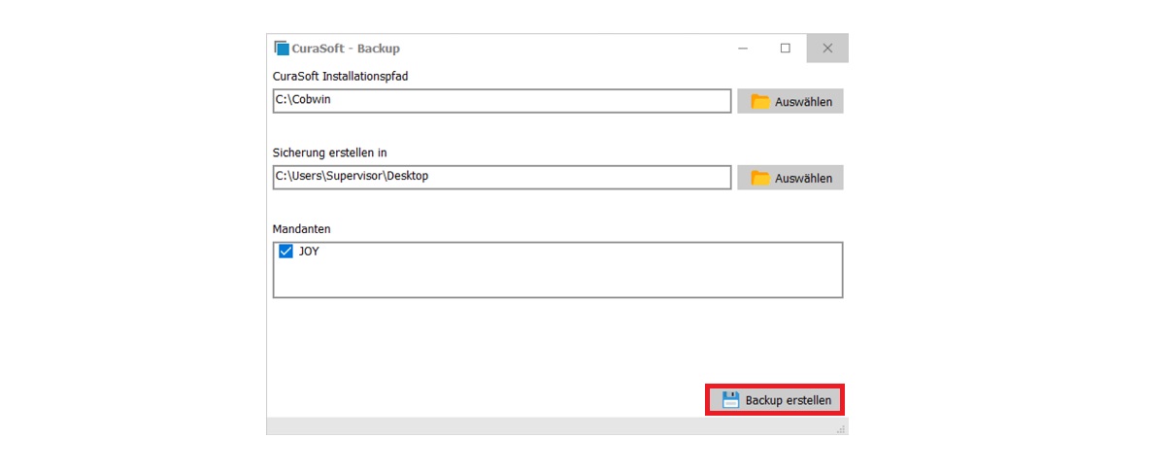Image resolution: width=1175 pixels, height=472 pixels.
Task: Click Auswählen next to CuraSoft Installationspfad
Action: (x=790, y=101)
